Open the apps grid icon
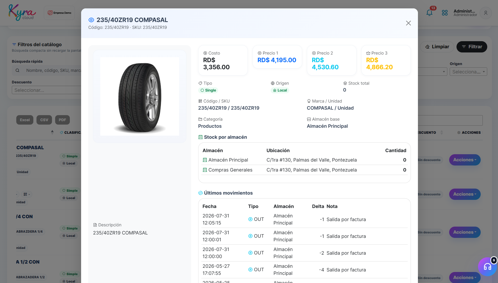The width and height of the screenshot is (498, 283). pyautogui.click(x=445, y=13)
